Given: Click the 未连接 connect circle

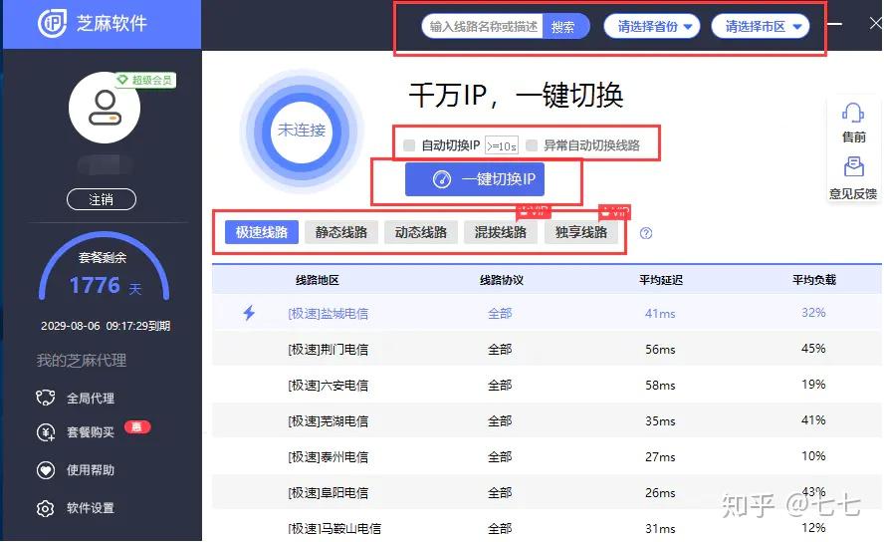Looking at the screenshot, I should [302, 131].
